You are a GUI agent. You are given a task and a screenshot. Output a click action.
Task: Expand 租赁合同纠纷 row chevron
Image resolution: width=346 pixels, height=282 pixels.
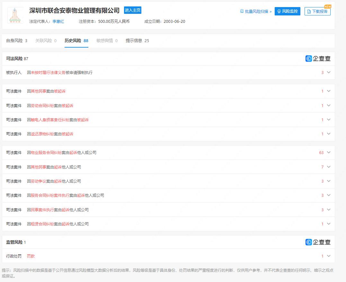(x=329, y=224)
